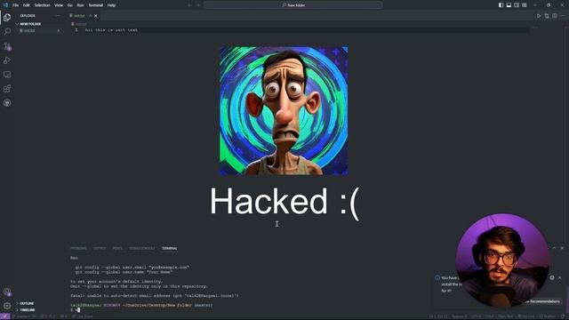Close the bottom panel

pyautogui.click(x=562, y=248)
